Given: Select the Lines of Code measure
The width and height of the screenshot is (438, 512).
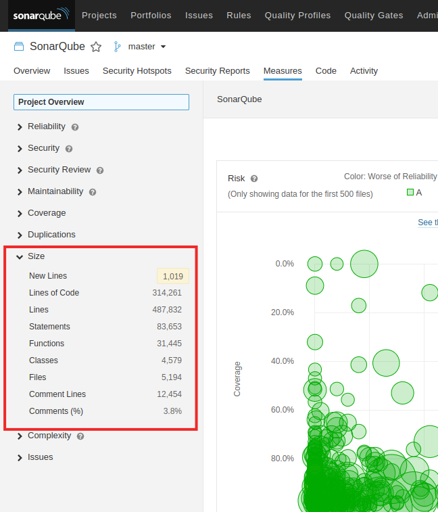Looking at the screenshot, I should pos(54,293).
